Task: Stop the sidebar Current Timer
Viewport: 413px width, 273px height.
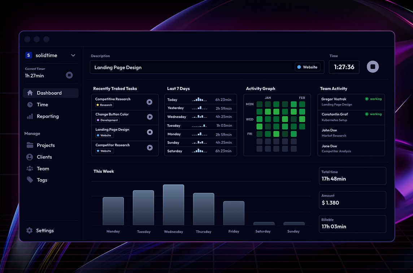Action: [69, 75]
